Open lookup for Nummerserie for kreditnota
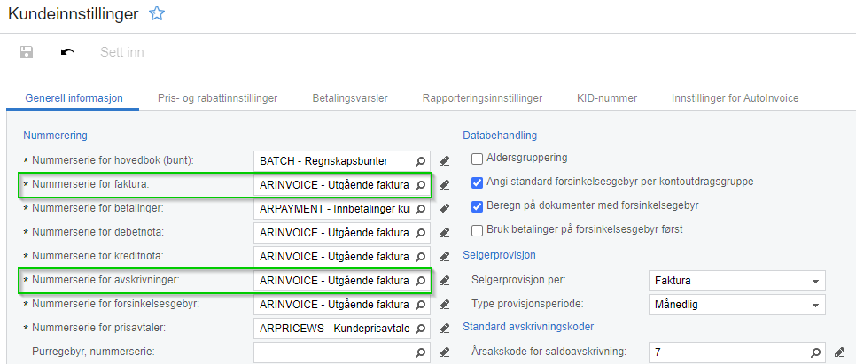This screenshot has height=364, width=856. point(420,257)
